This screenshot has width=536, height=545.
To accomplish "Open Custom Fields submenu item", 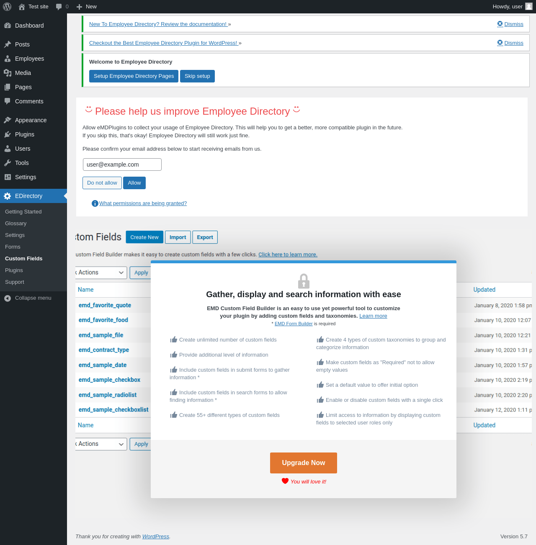I will (24, 259).
